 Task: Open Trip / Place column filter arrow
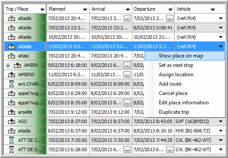42,9
